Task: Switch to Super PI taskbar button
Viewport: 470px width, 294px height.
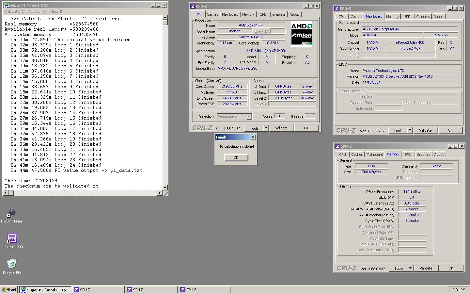Action: (x=45, y=290)
